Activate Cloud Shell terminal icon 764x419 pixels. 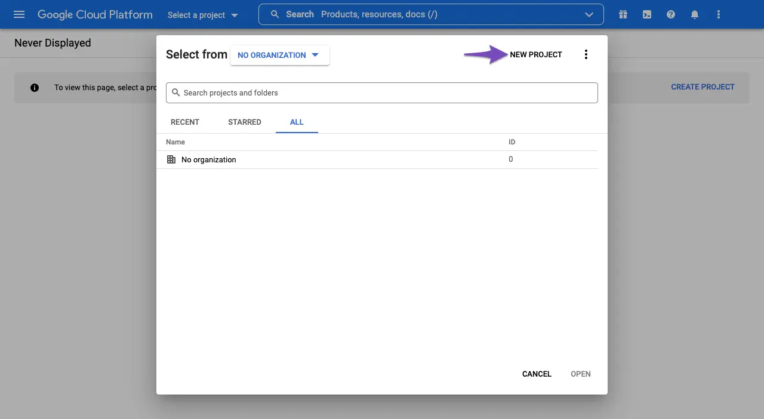[647, 14]
